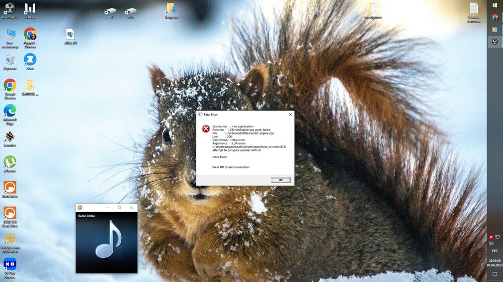Open the Warface desktop shortcut
Image resolution: width=503 pixels, height=282 pixels.
pos(30,9)
